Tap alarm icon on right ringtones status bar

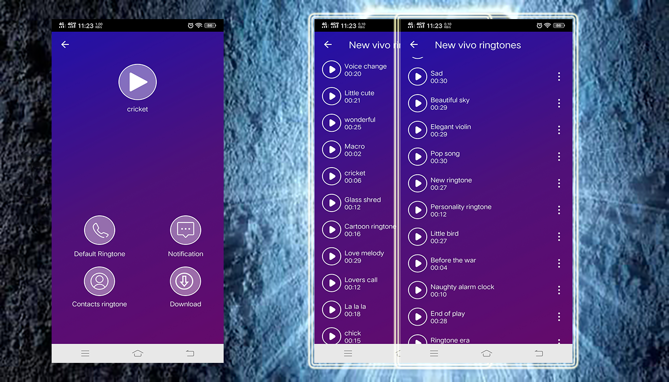click(540, 25)
